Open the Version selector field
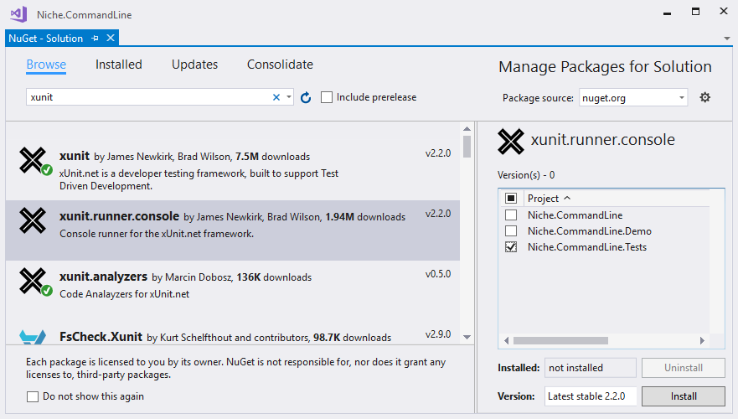Image resolution: width=738 pixels, height=419 pixels. coord(591,396)
